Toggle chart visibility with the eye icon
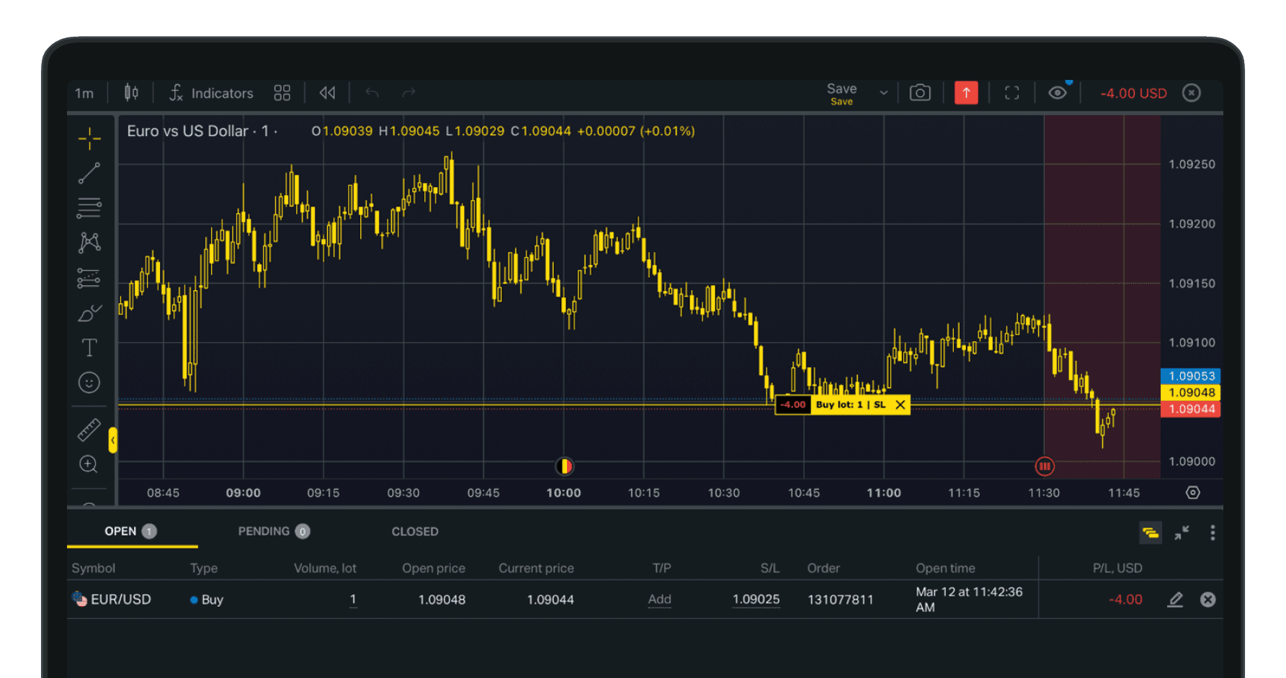This screenshot has width=1286, height=678. 1058,92
